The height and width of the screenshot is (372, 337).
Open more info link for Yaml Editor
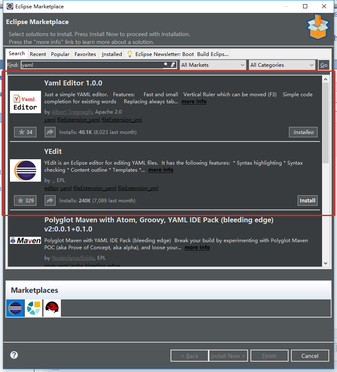(x=194, y=102)
